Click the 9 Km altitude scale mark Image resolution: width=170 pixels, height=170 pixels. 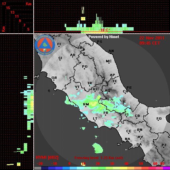[x=20, y=21]
